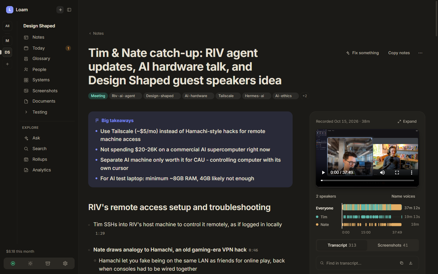Viewport: 438px width, 274px height.
Task: Play the meeting recording
Action: 323,173
